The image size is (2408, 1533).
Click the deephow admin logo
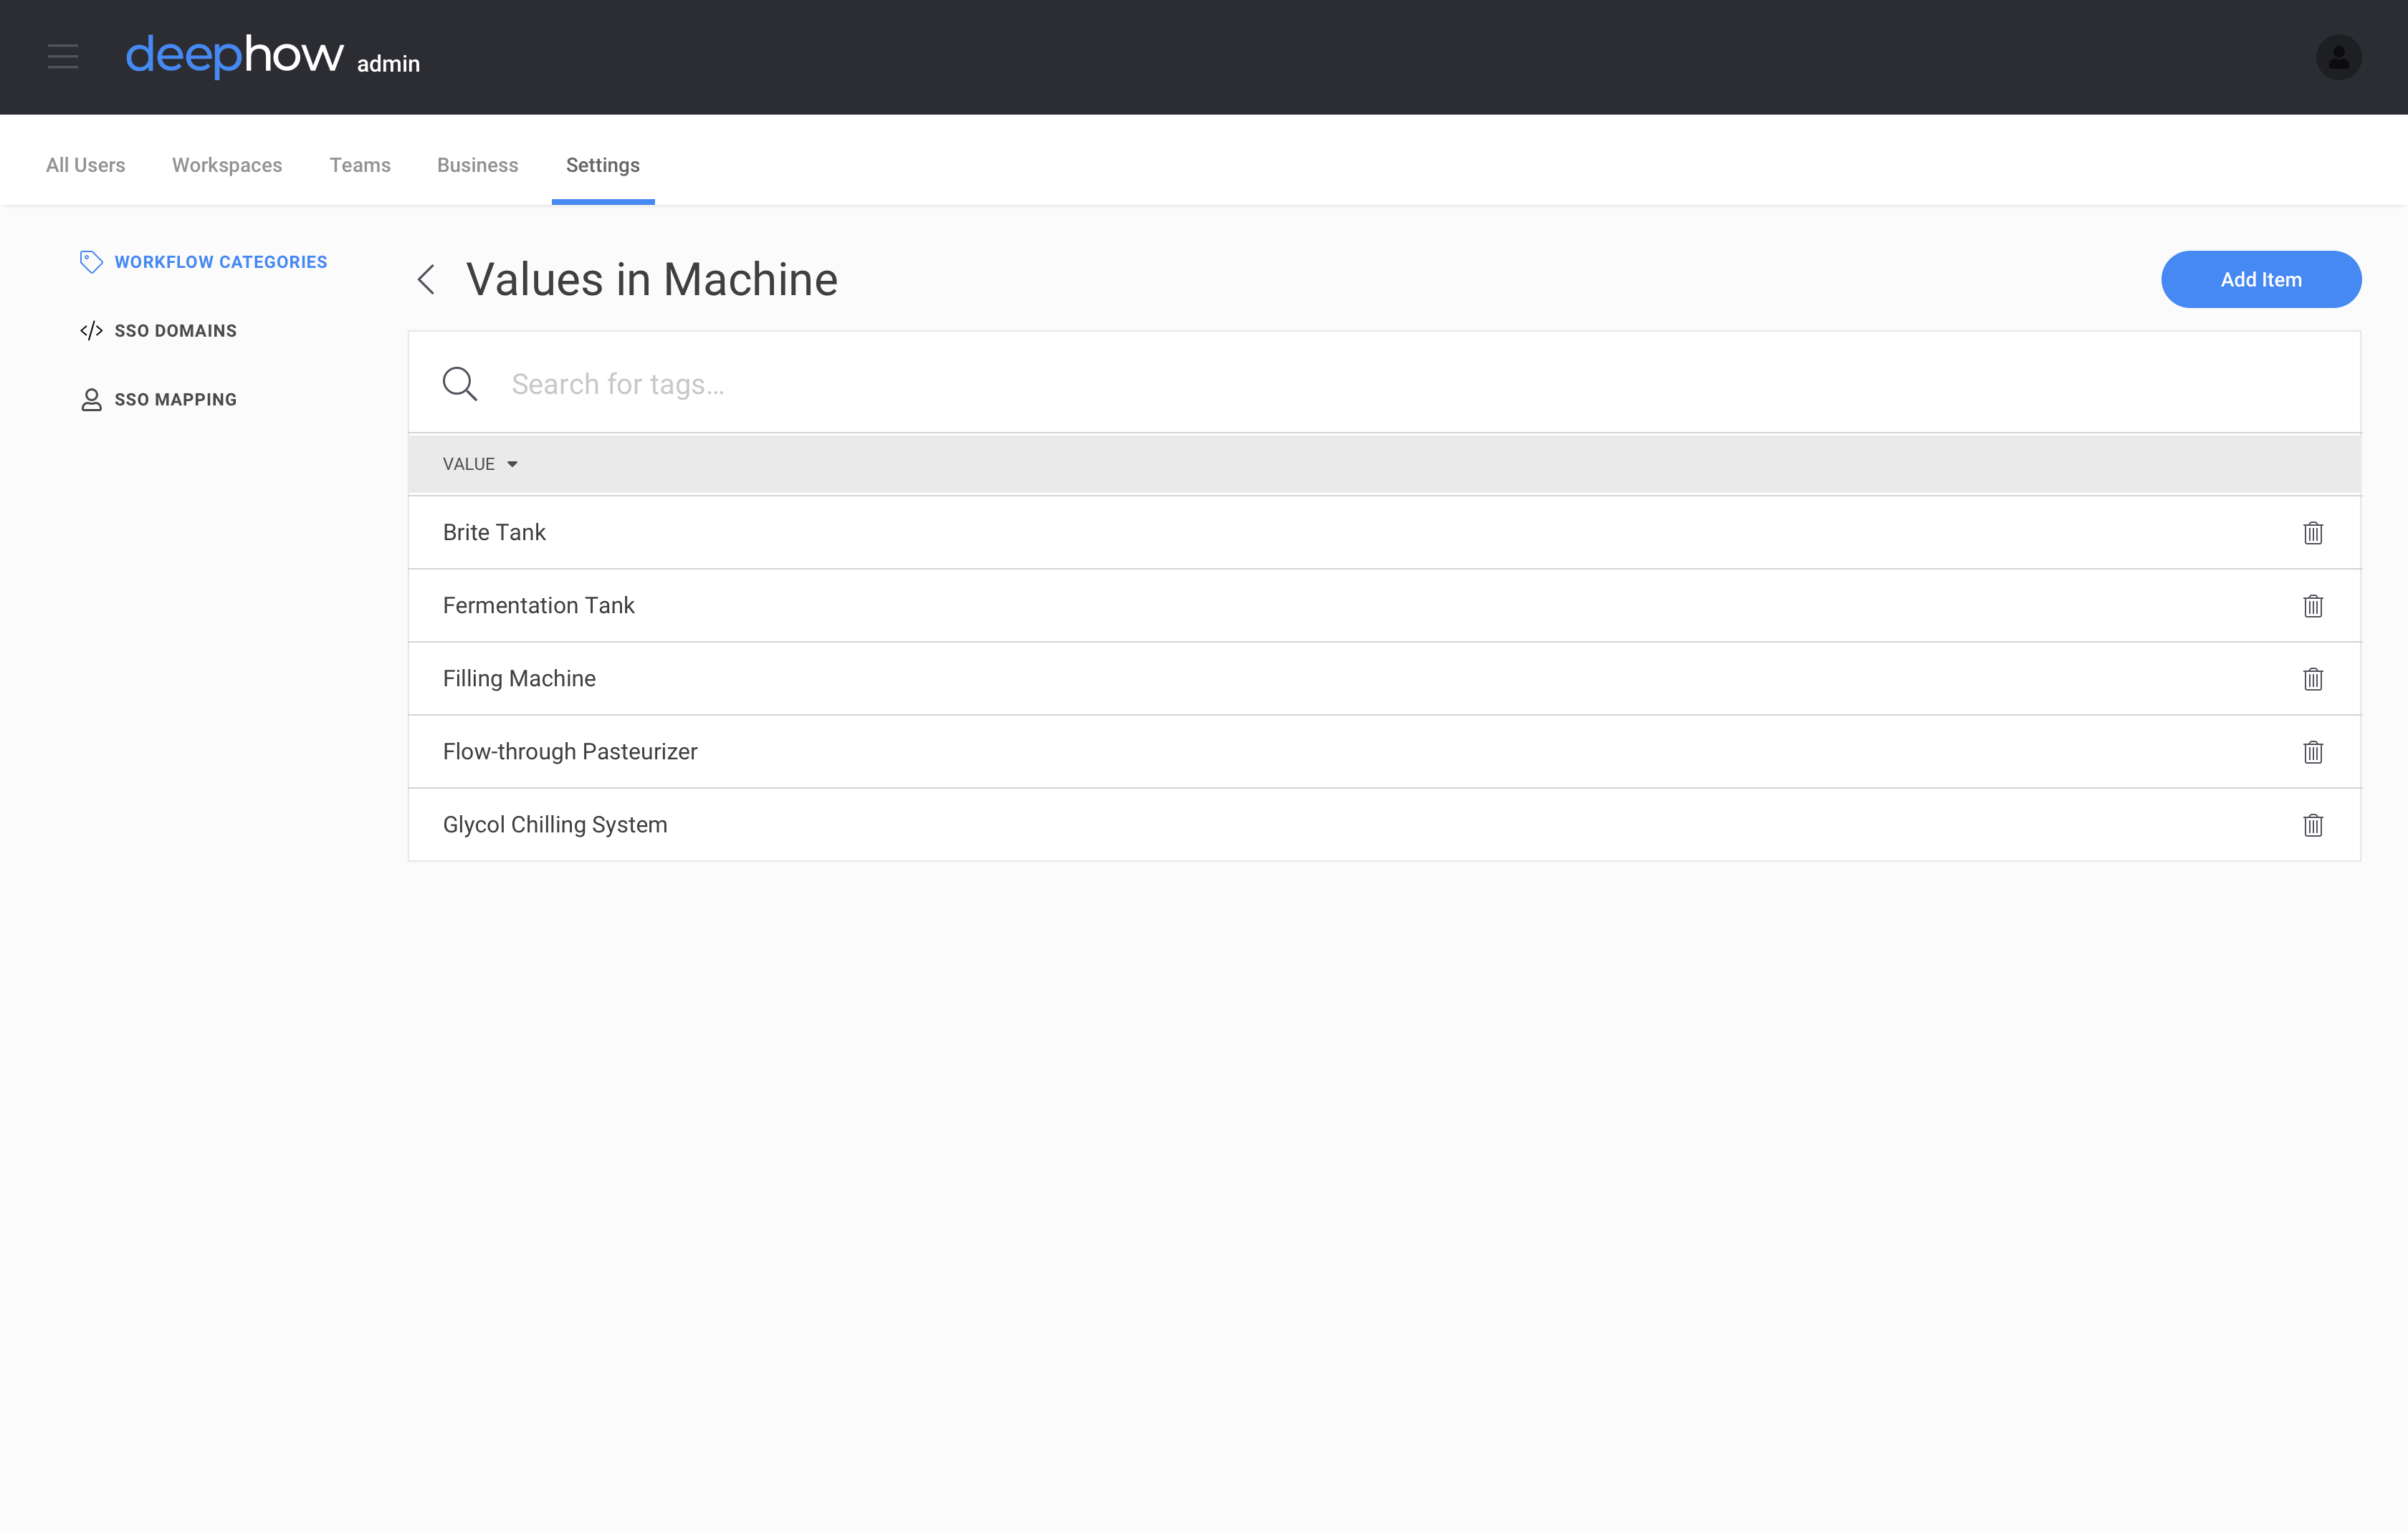(272, 56)
